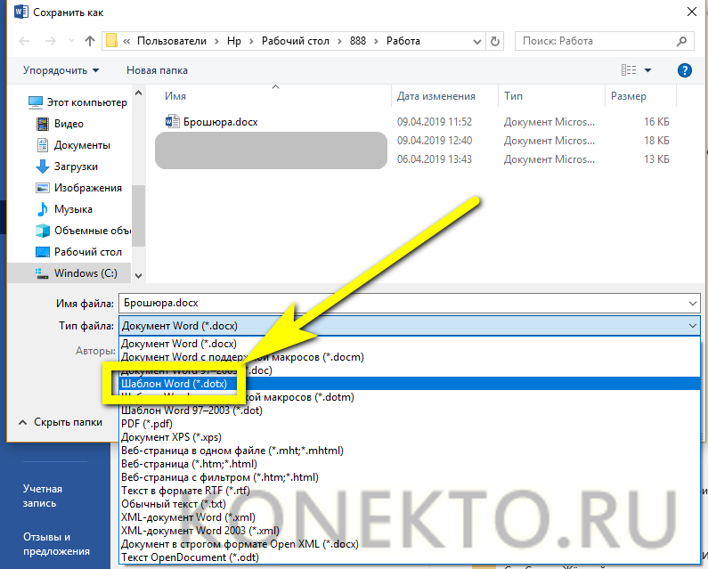Screen dimensions: 708x569
Task: Open recent locations dropdown arrow
Action: (x=71, y=41)
